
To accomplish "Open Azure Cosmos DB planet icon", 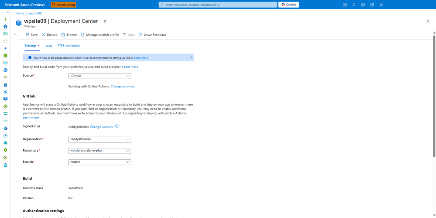I will [5, 92].
